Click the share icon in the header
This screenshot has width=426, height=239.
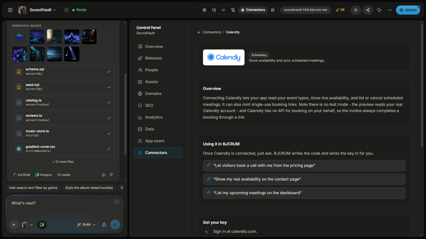click(368, 10)
